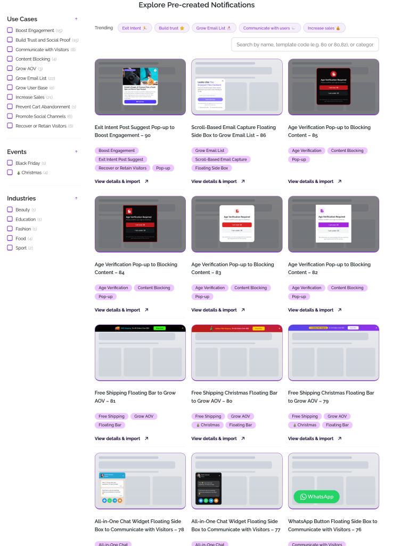Open the template 85 age verification thumbnail

pyautogui.click(x=333, y=87)
